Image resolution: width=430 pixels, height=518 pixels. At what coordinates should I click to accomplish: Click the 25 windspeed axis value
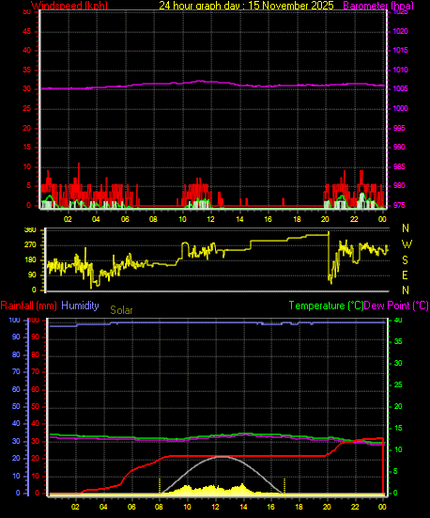click(x=26, y=108)
